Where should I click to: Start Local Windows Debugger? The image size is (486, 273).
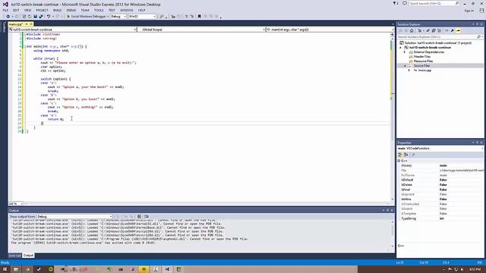tap(87, 17)
